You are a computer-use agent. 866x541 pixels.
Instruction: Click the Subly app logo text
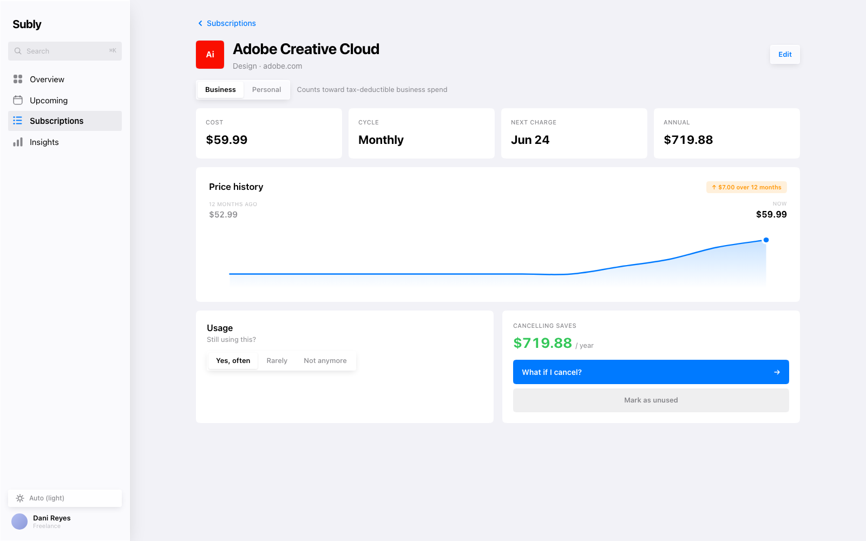(x=27, y=24)
